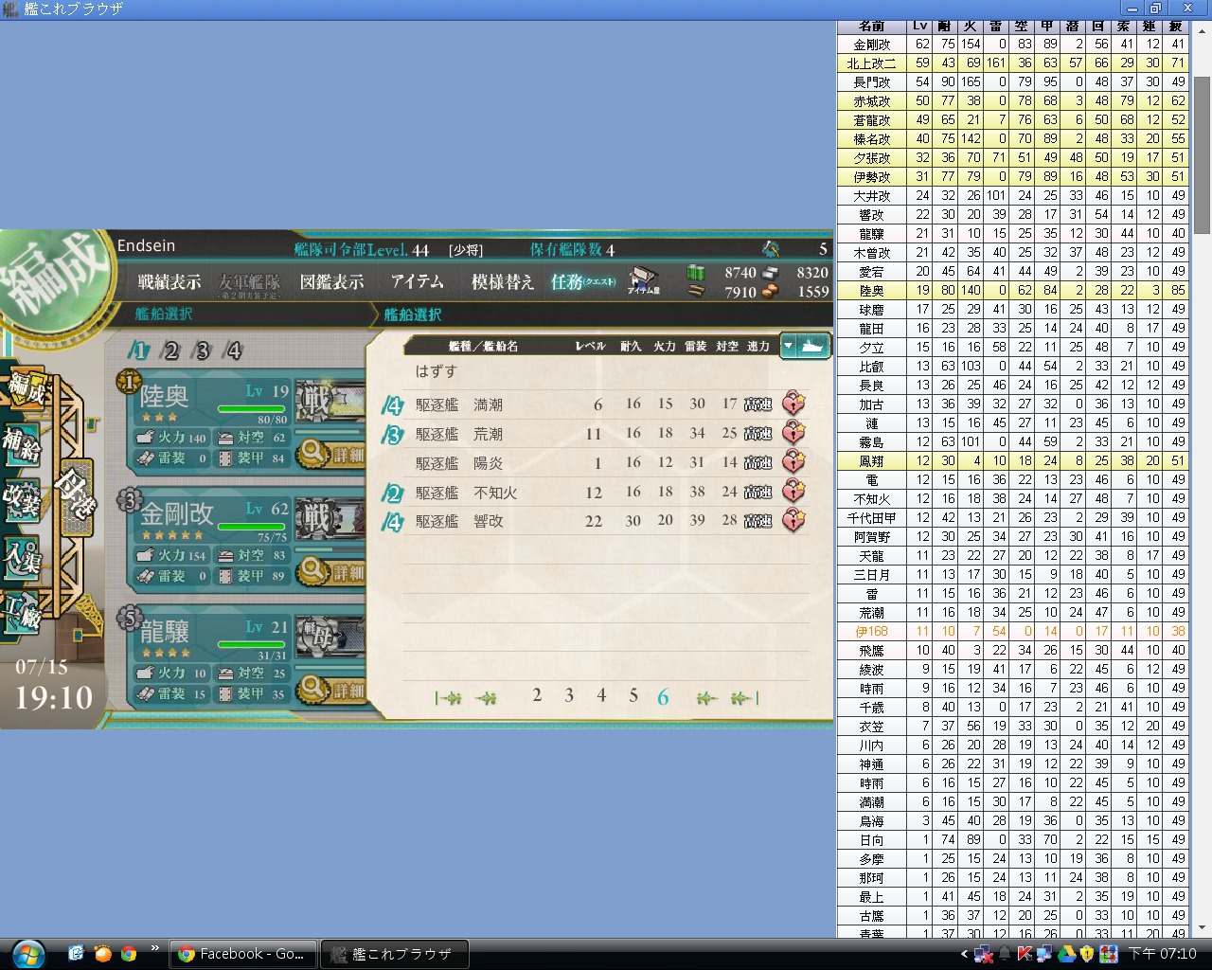This screenshot has width=1212, height=970.
Task: Click the ship table vertical scrollbar thumb
Action: pos(1202,154)
